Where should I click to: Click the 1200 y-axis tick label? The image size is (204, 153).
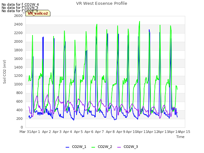(x=18, y=76)
